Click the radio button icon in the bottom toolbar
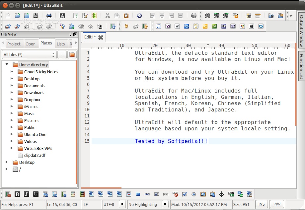The image size is (305, 210). point(193,194)
